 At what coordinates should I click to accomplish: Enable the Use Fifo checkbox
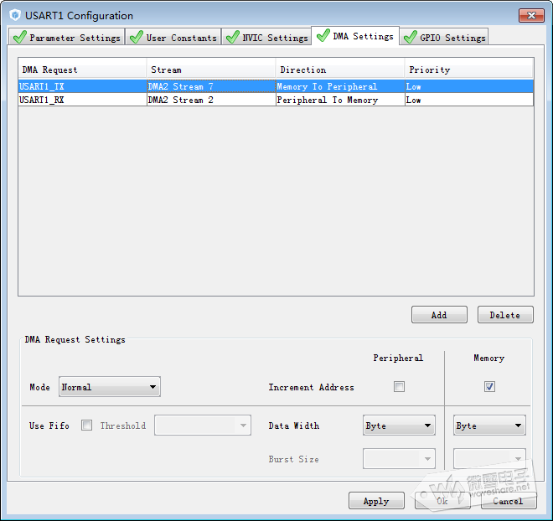86,426
